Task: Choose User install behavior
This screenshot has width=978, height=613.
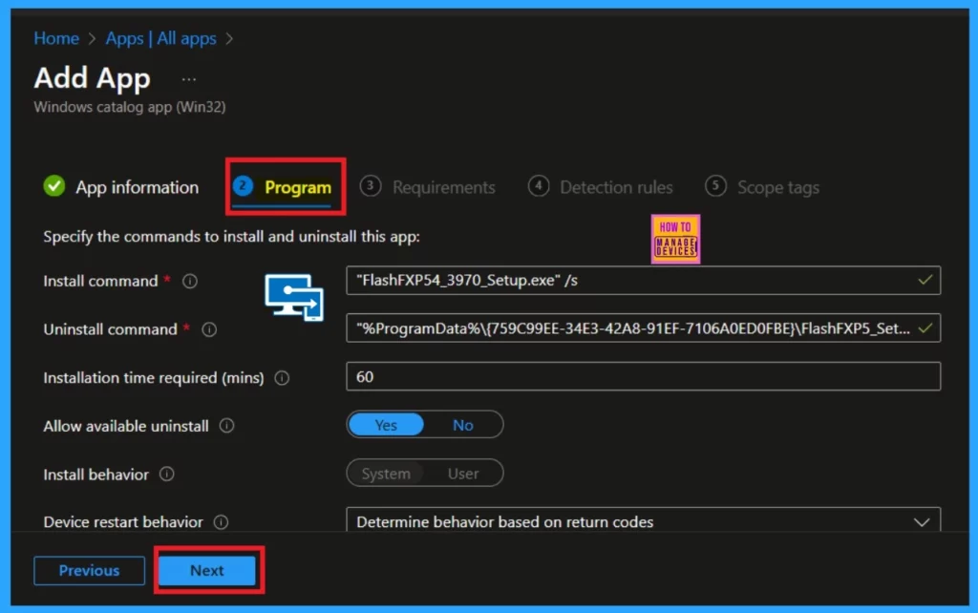Action: (x=463, y=474)
